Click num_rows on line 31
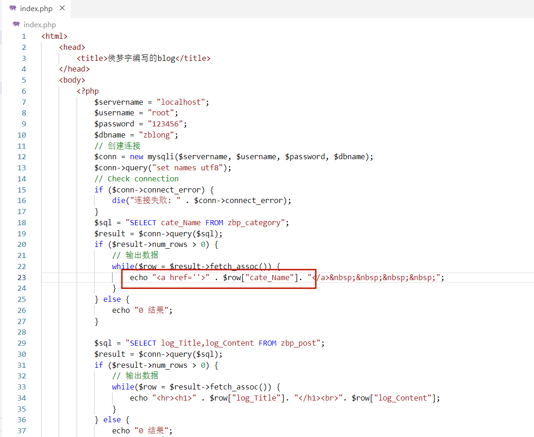Viewport: 534px width, 437px height. click(170, 365)
